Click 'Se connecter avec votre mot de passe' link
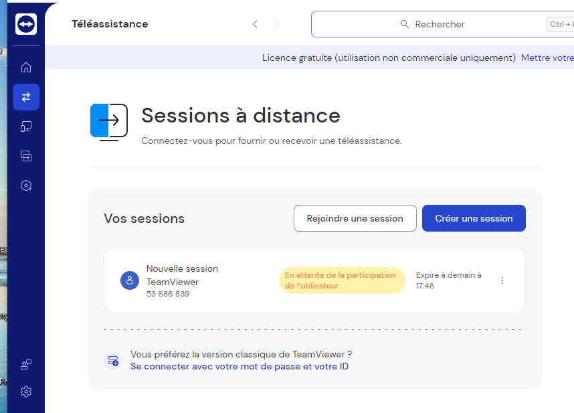 click(240, 366)
